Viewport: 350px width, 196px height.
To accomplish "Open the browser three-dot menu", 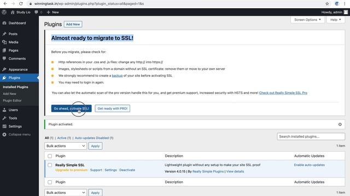I will (x=345, y=4).
